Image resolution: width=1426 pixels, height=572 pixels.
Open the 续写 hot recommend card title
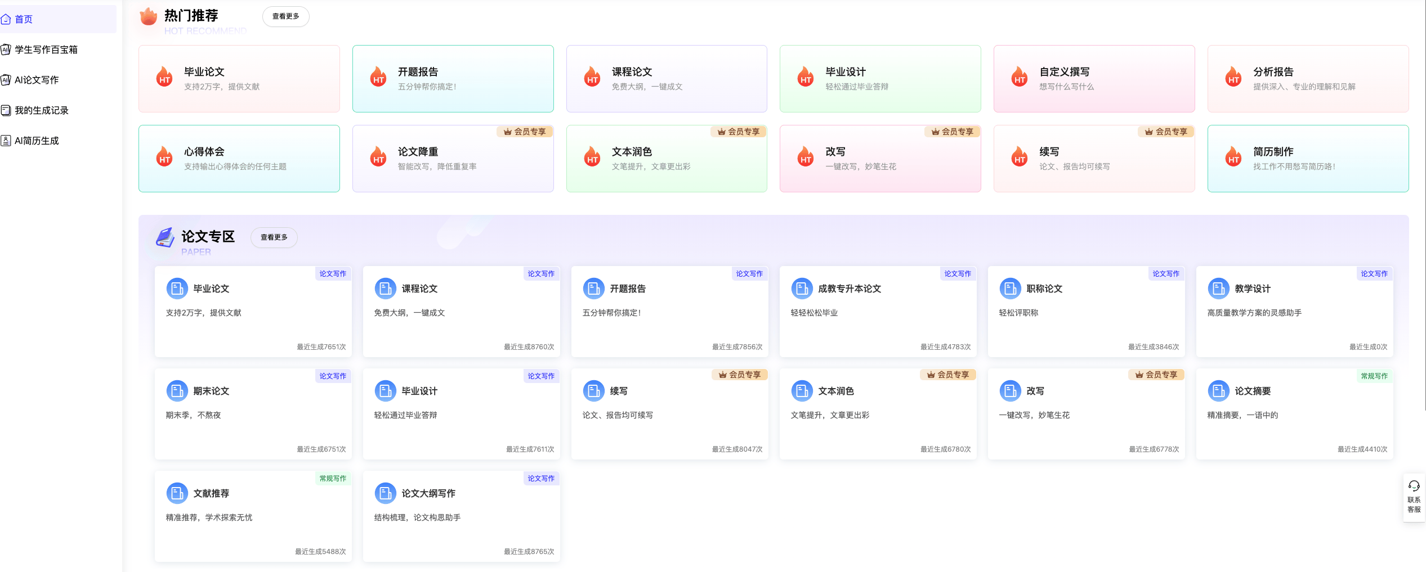click(1049, 152)
